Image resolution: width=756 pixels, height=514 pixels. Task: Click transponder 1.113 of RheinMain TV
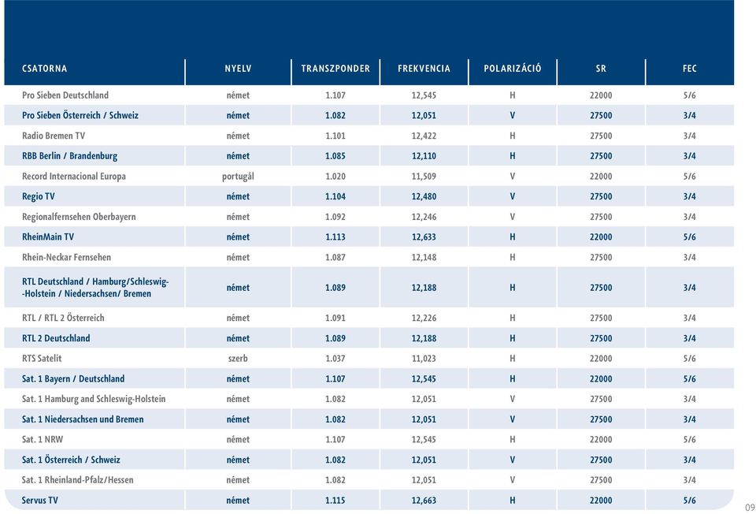pyautogui.click(x=335, y=237)
